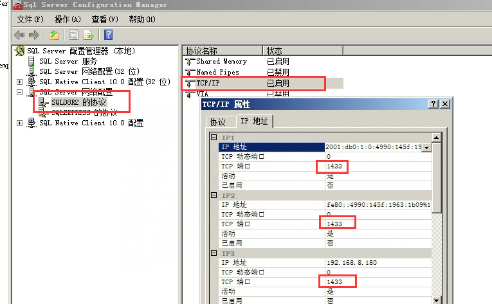The image size is (492, 304).
Task: Click the IP2 TCP 端口 value 1433
Action: point(334,224)
